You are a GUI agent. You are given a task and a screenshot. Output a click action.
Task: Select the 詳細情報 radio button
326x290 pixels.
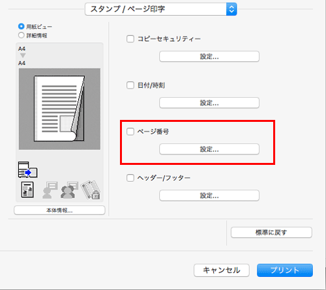(21, 35)
